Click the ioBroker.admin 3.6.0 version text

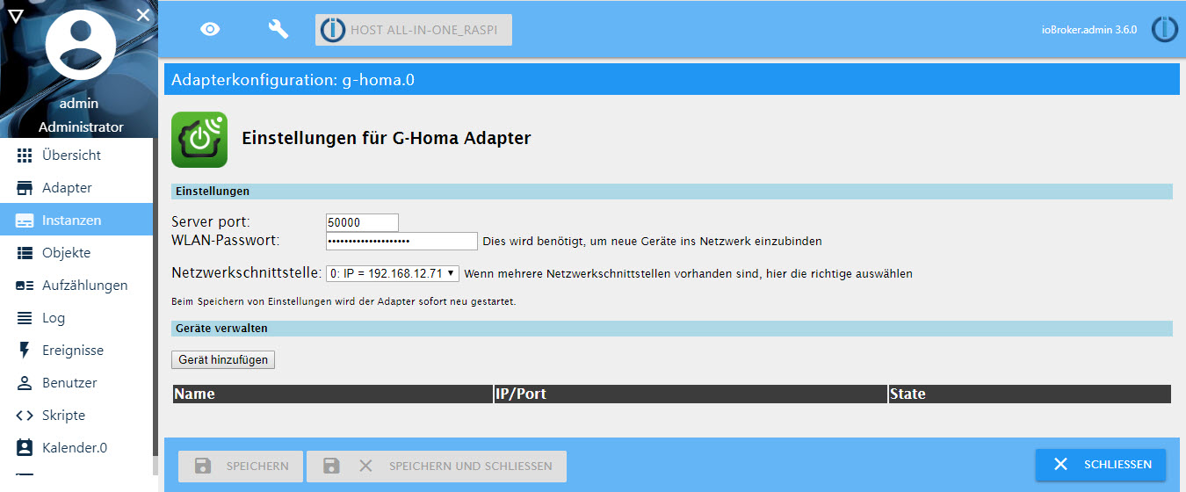pos(1089,30)
